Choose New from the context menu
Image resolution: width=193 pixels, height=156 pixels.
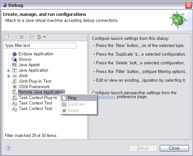(x=79, y=98)
